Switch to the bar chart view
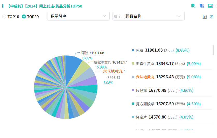217x138 pixels. pos(205,17)
